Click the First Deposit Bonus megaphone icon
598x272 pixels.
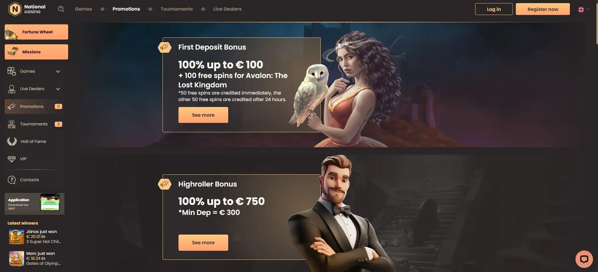click(164, 47)
